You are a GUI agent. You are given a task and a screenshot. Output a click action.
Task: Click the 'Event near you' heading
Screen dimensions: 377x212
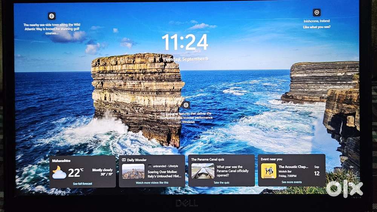(271, 159)
